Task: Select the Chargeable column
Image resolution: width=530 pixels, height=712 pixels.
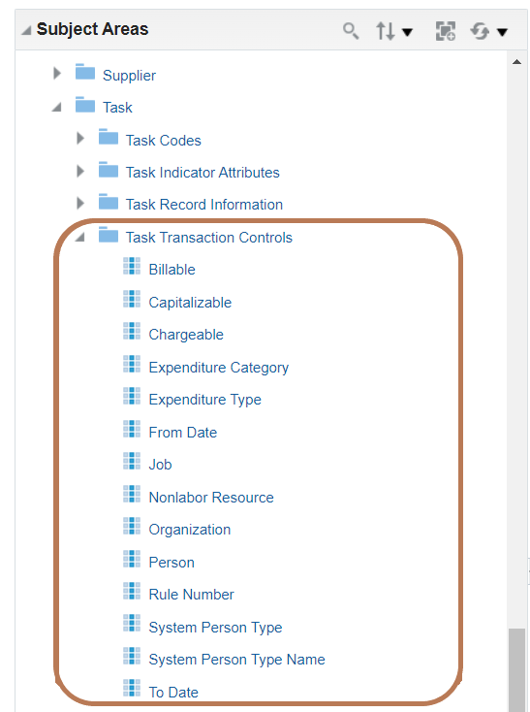Action: pyautogui.click(x=186, y=335)
